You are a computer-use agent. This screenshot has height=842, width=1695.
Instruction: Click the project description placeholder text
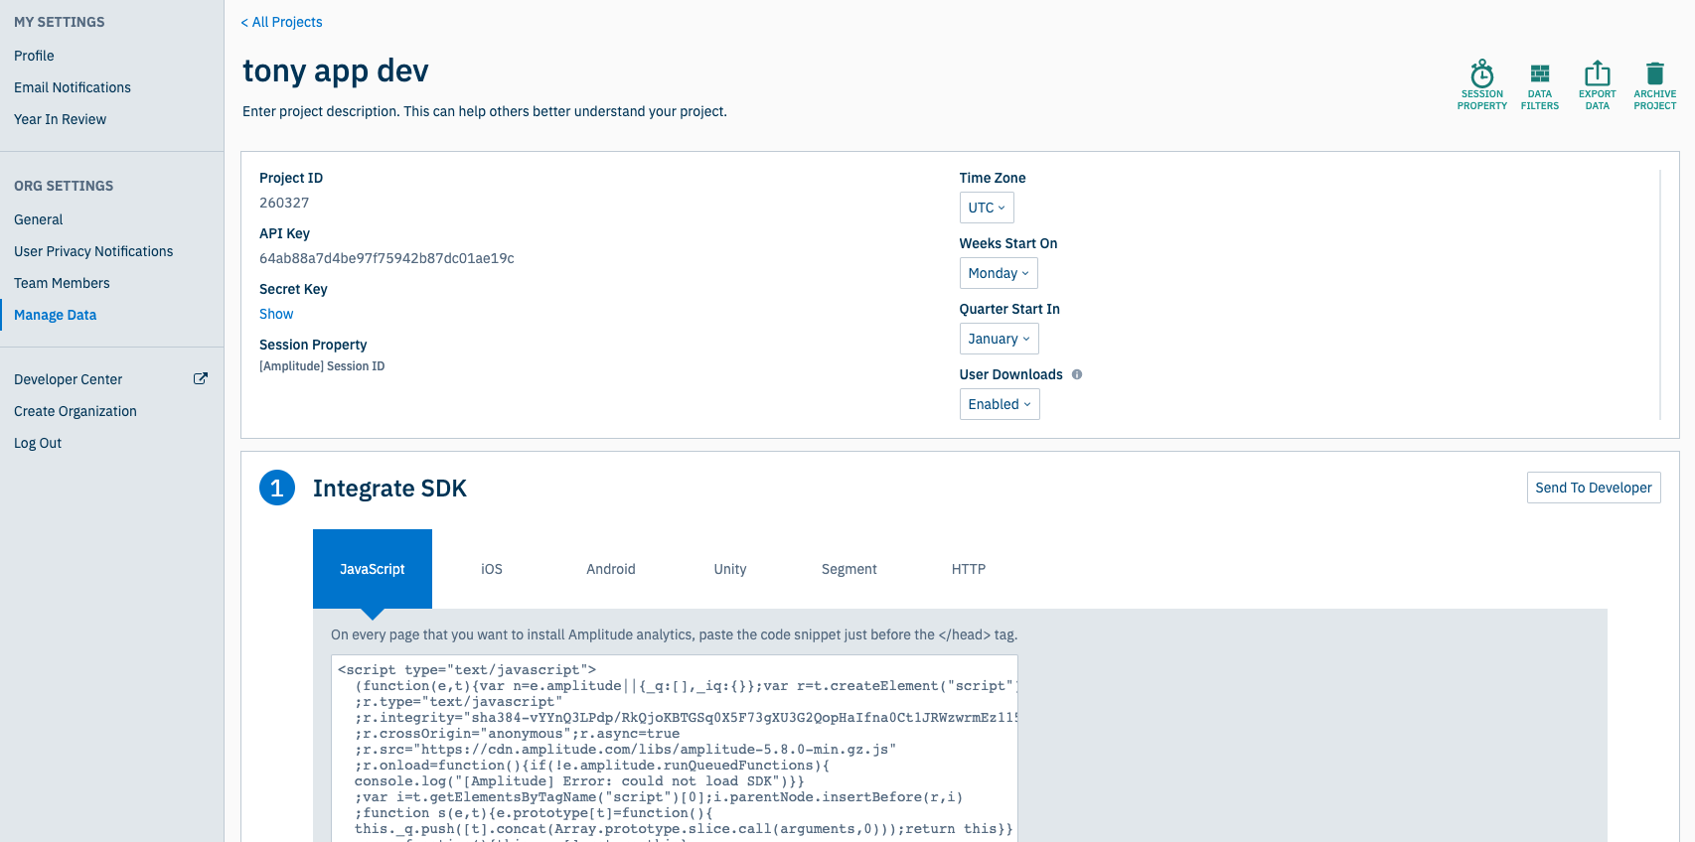[485, 111]
